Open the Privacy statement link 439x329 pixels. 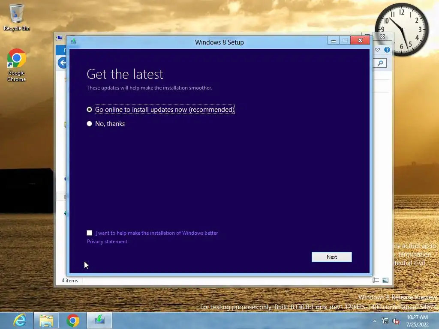[x=107, y=242]
